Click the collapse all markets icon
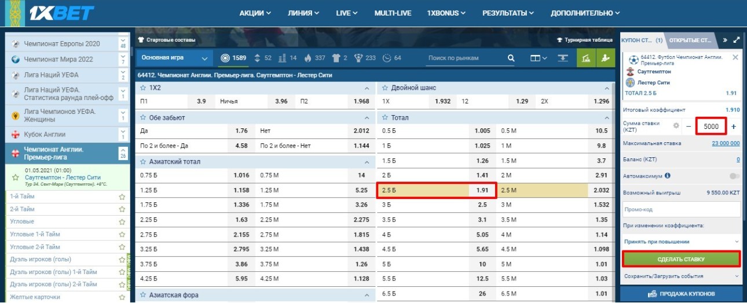The image size is (747, 303). pos(563,58)
